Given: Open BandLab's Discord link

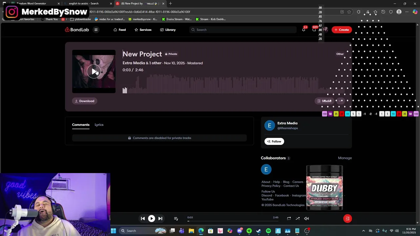Looking at the screenshot, I should coord(267,195).
